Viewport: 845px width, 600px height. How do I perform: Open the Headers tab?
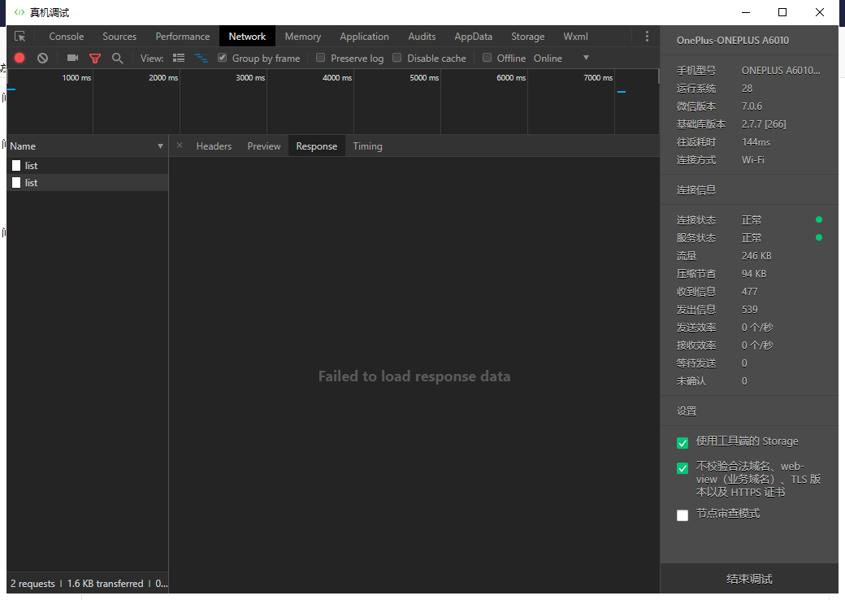pos(214,146)
